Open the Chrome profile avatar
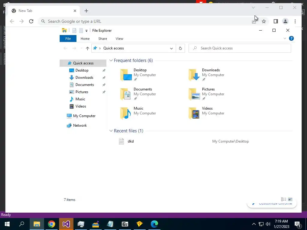The height and width of the screenshot is (230, 307). [285, 21]
